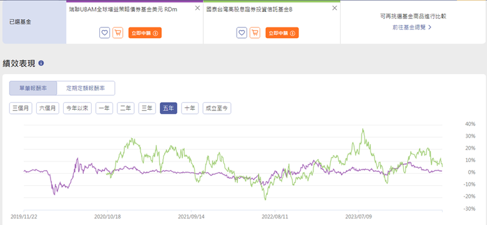Viewport: 487px width, 225px height.
Task: Show performance since 成立至今
Action: click(217, 108)
